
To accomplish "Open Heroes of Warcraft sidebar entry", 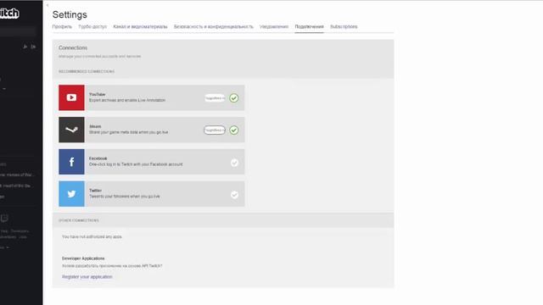I will click(x=17, y=175).
